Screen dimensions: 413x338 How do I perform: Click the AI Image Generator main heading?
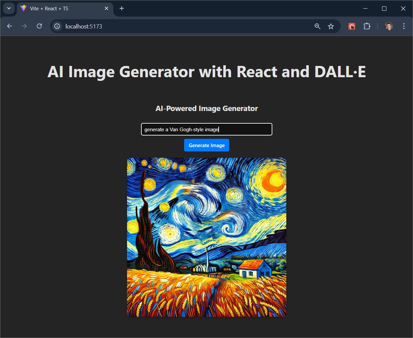[206, 72]
